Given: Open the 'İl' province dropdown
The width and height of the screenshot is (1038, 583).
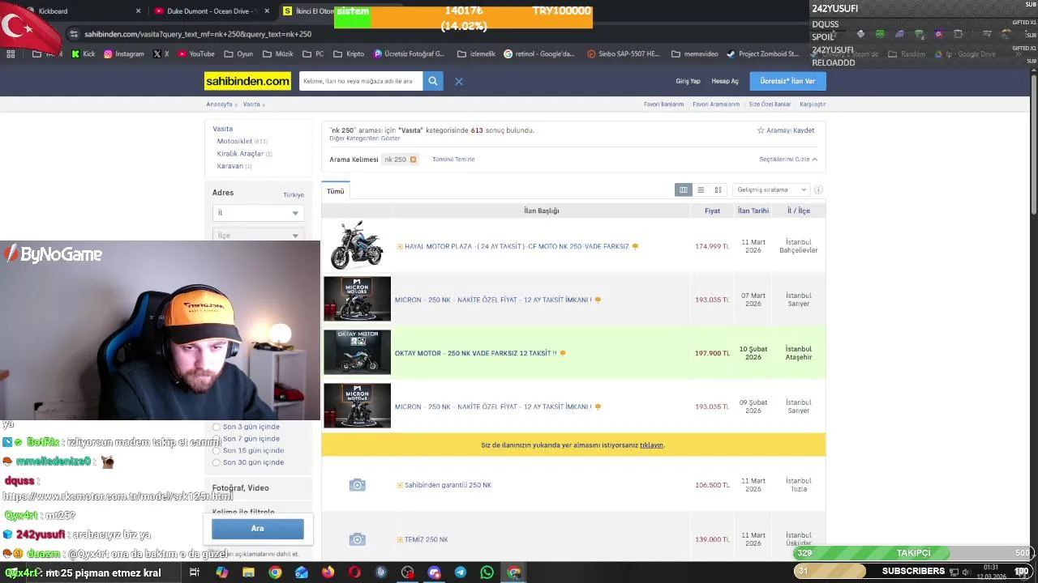Looking at the screenshot, I should tap(258, 213).
